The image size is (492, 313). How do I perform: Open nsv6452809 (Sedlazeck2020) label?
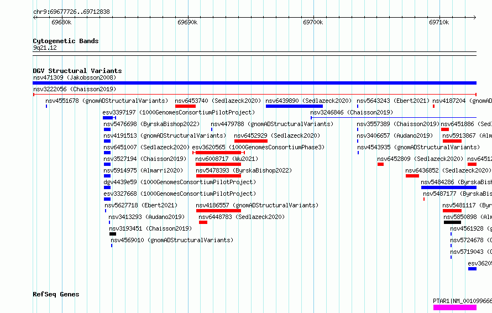420,159
